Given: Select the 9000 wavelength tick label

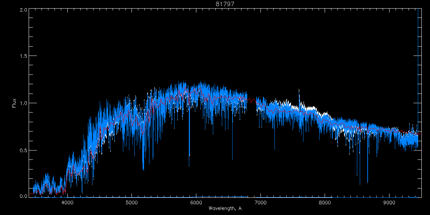Looking at the screenshot, I should [390, 202].
